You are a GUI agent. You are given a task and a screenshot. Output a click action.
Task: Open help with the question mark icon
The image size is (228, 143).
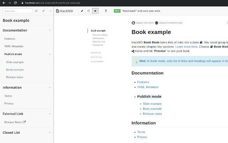106,11
